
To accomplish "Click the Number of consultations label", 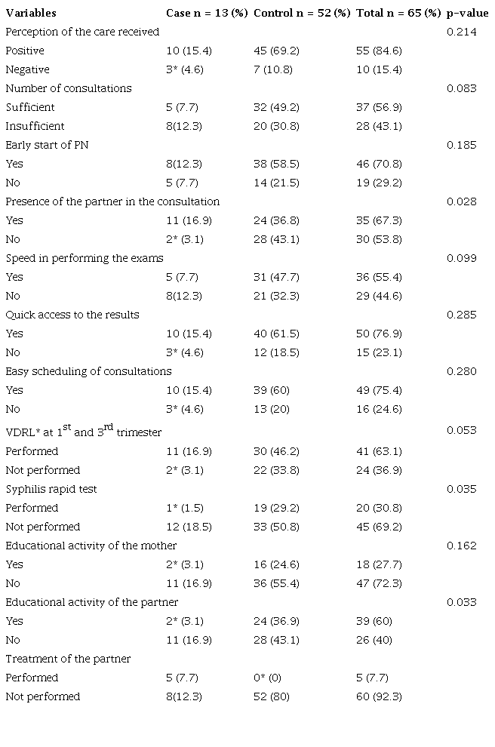I will (x=69, y=88).
